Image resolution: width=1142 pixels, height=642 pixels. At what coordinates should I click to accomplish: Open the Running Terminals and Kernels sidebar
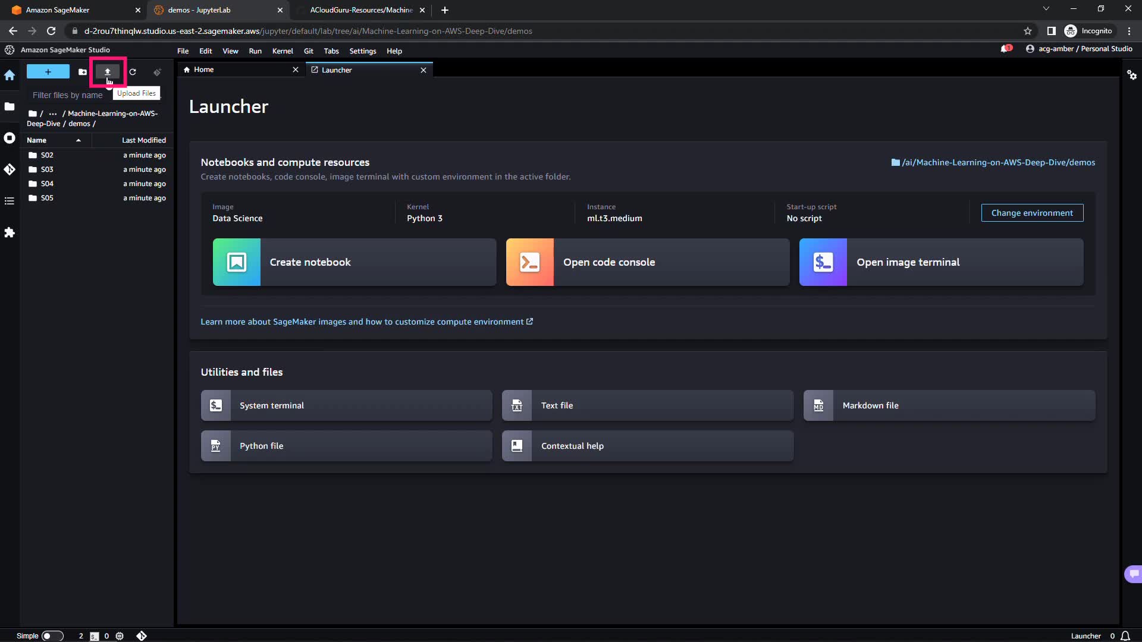point(10,138)
